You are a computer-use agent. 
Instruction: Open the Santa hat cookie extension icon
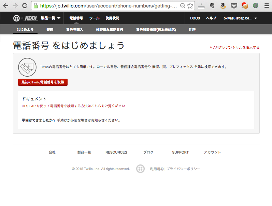click(245, 5)
